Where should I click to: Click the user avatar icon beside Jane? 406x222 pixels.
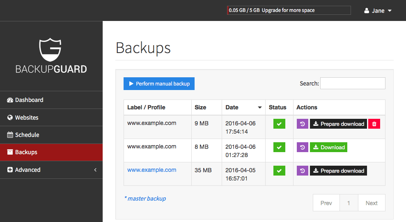[x=366, y=11]
